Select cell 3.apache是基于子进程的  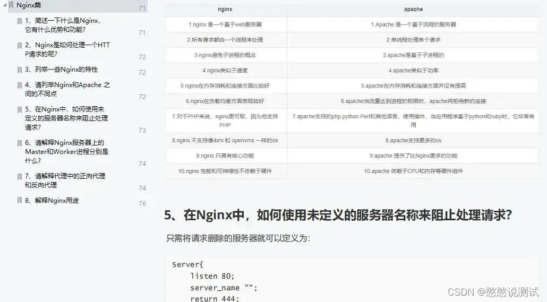(x=413, y=55)
